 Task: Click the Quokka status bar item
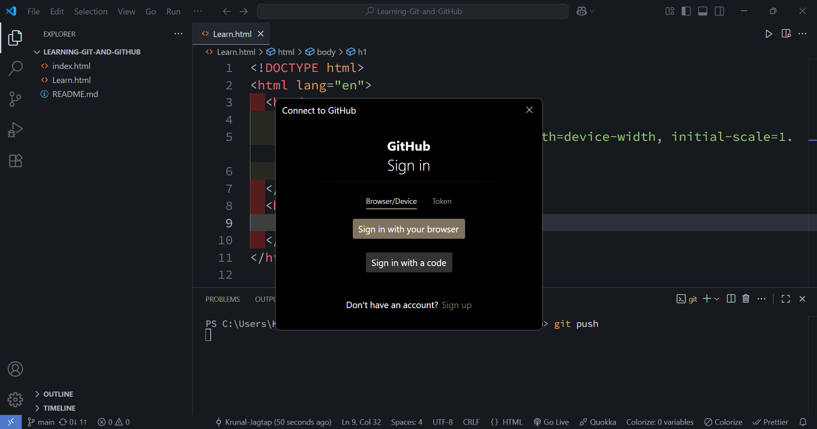click(598, 422)
